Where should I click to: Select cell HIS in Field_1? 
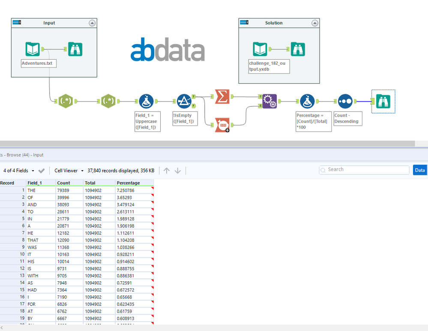pos(41,262)
